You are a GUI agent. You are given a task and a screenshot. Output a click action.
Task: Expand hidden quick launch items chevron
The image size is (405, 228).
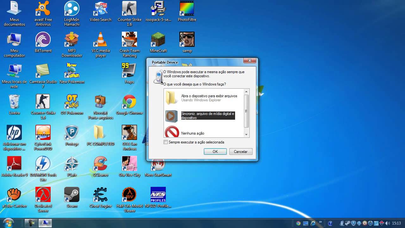tap(321, 222)
